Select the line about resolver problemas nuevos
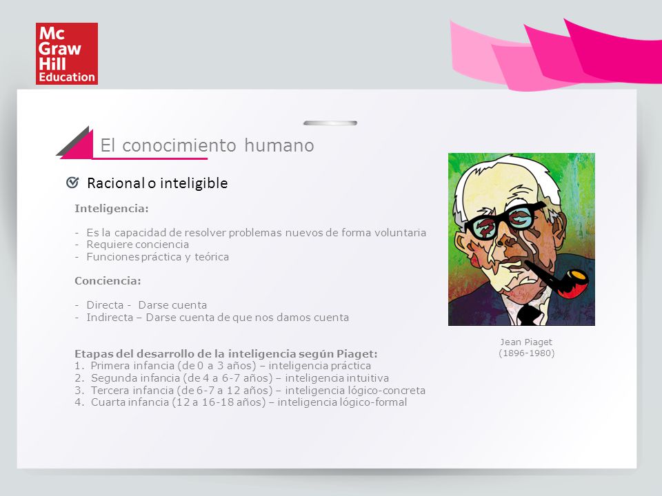The width and height of the screenshot is (662, 496). 250,232
